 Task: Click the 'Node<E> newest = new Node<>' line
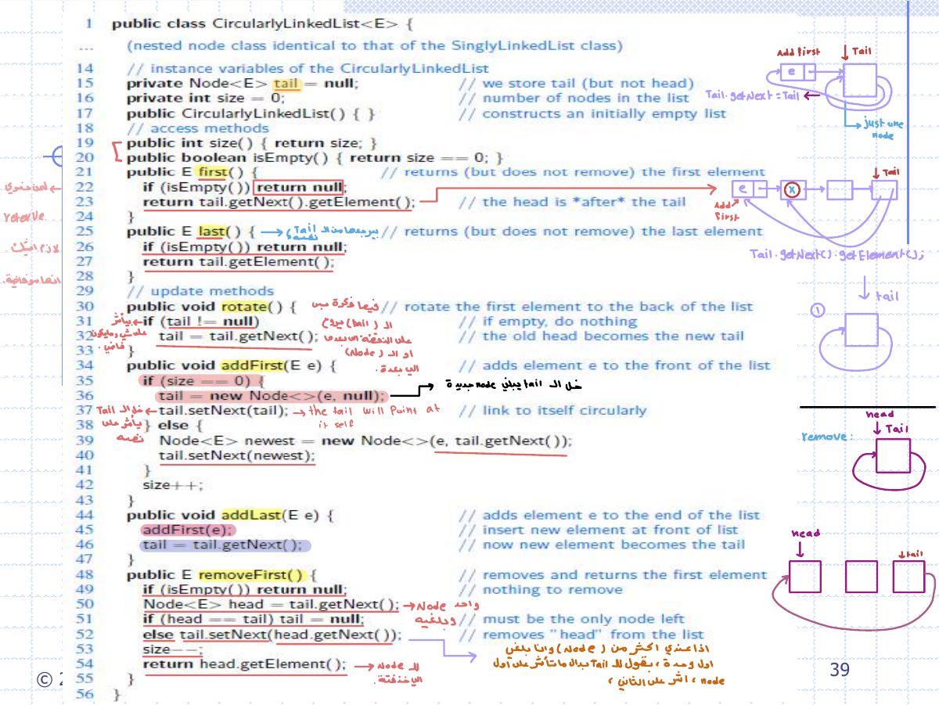coord(365,440)
